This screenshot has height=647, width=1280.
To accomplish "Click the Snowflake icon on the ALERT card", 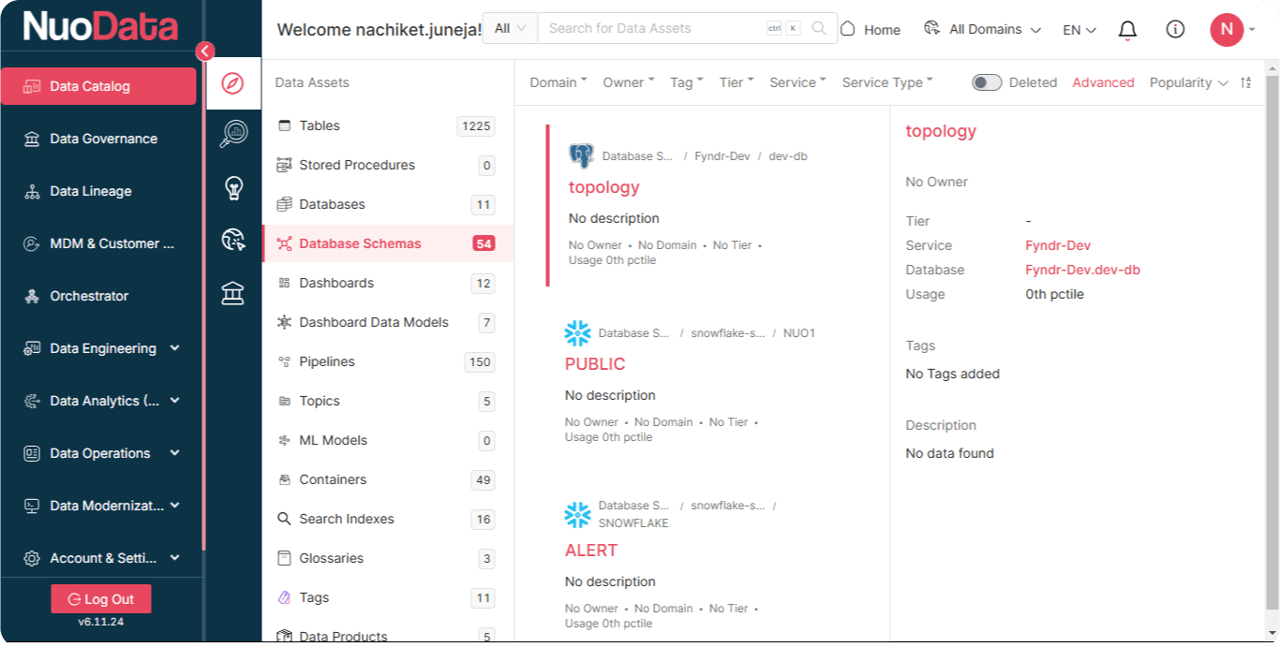I will click(x=577, y=514).
